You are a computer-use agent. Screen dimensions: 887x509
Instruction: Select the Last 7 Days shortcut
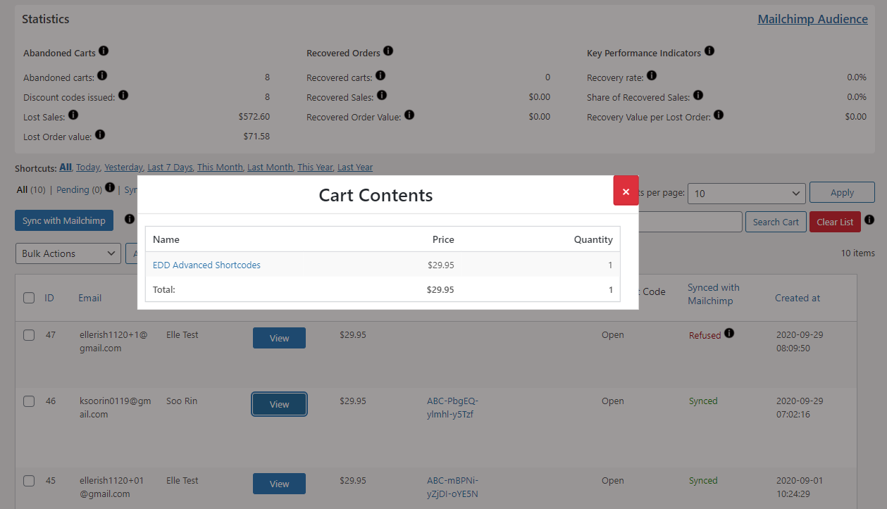170,168
